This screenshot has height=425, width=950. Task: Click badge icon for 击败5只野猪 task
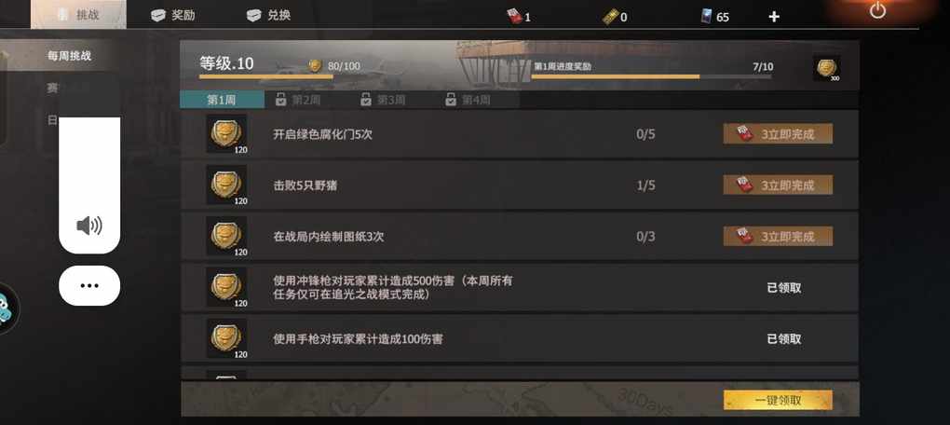coord(226,185)
